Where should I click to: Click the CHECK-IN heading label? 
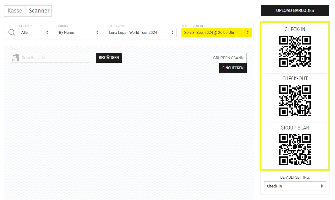pos(295,29)
